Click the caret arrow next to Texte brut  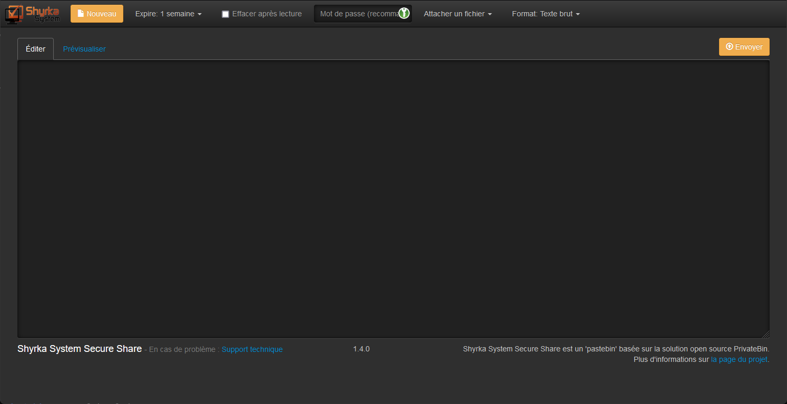tap(578, 14)
